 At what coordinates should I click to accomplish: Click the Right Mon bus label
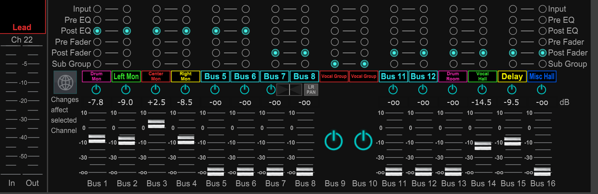[x=185, y=76]
